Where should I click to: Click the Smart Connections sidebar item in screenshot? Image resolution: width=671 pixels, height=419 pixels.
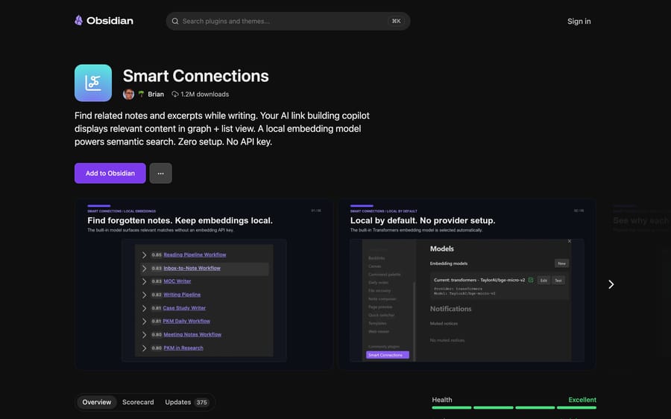click(x=387, y=355)
